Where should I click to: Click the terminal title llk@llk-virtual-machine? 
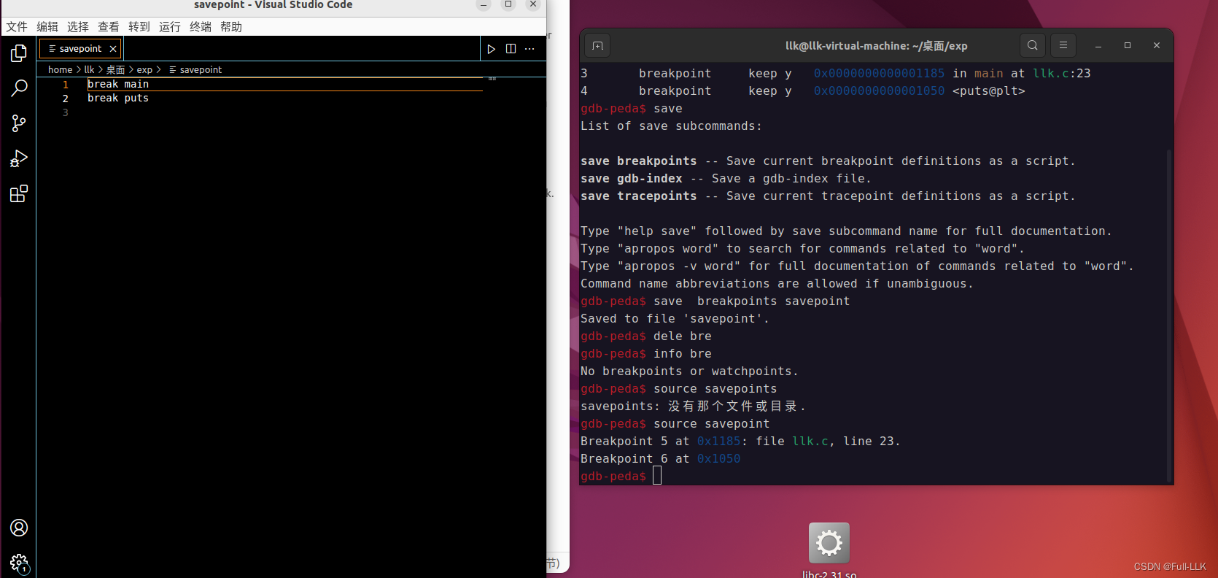coord(876,45)
